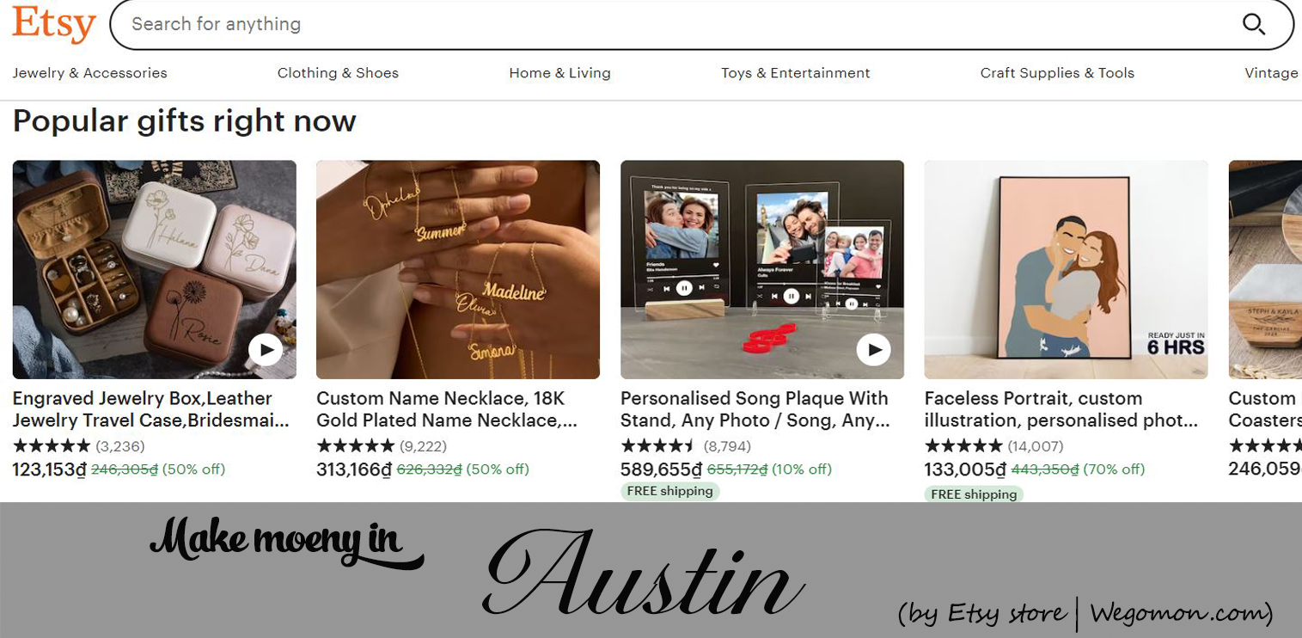
Task: Open the Engraved Jewelry Box title link
Action: pos(151,409)
